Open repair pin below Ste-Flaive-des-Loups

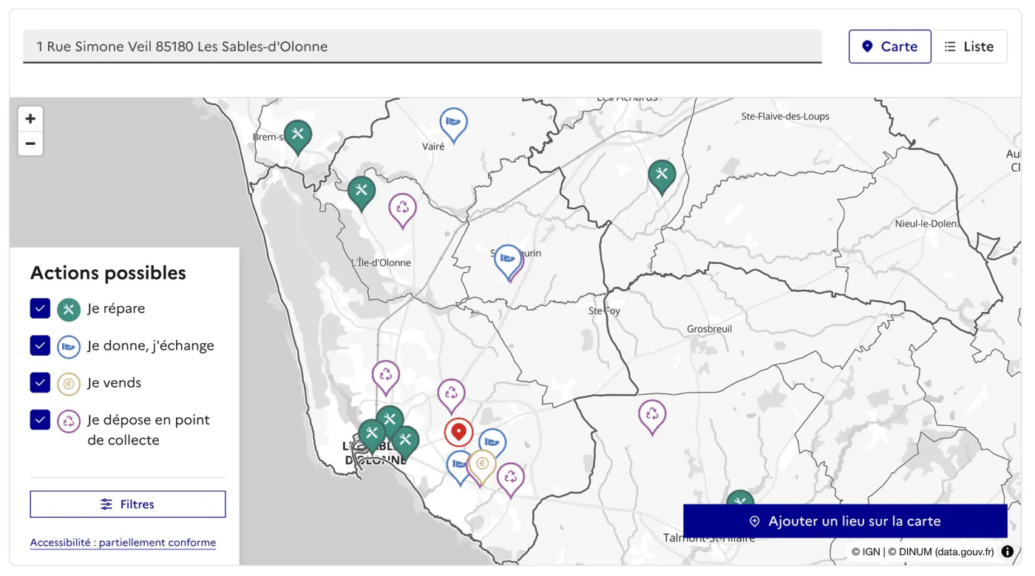coord(662,177)
